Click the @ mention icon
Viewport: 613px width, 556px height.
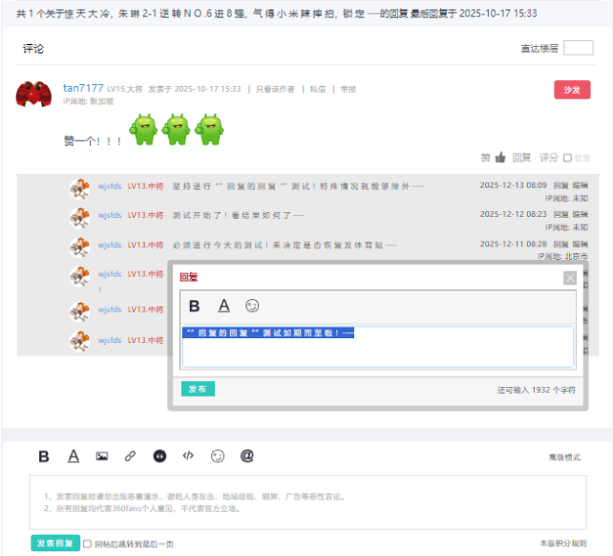(247, 457)
